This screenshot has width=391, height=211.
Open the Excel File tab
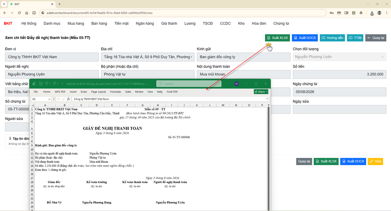point(36,92)
